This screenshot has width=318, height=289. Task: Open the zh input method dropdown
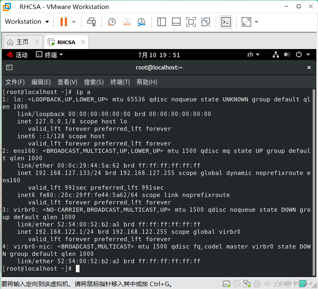(253, 54)
